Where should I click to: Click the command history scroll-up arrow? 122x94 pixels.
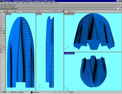pyautogui.click(x=121, y=5)
